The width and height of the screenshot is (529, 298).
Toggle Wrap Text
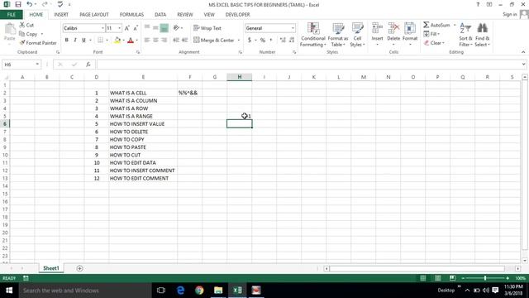pos(207,28)
